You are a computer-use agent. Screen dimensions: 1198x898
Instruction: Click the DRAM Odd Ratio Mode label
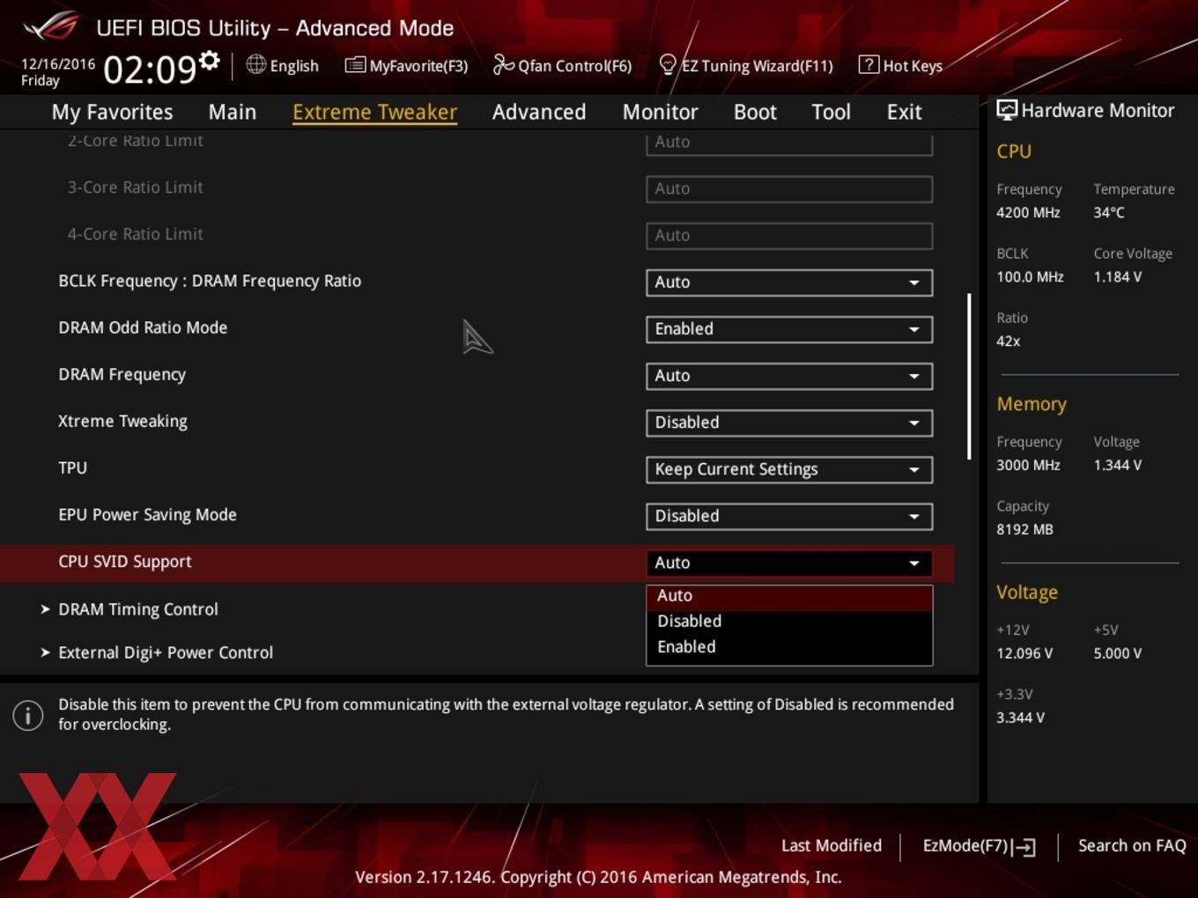click(143, 328)
